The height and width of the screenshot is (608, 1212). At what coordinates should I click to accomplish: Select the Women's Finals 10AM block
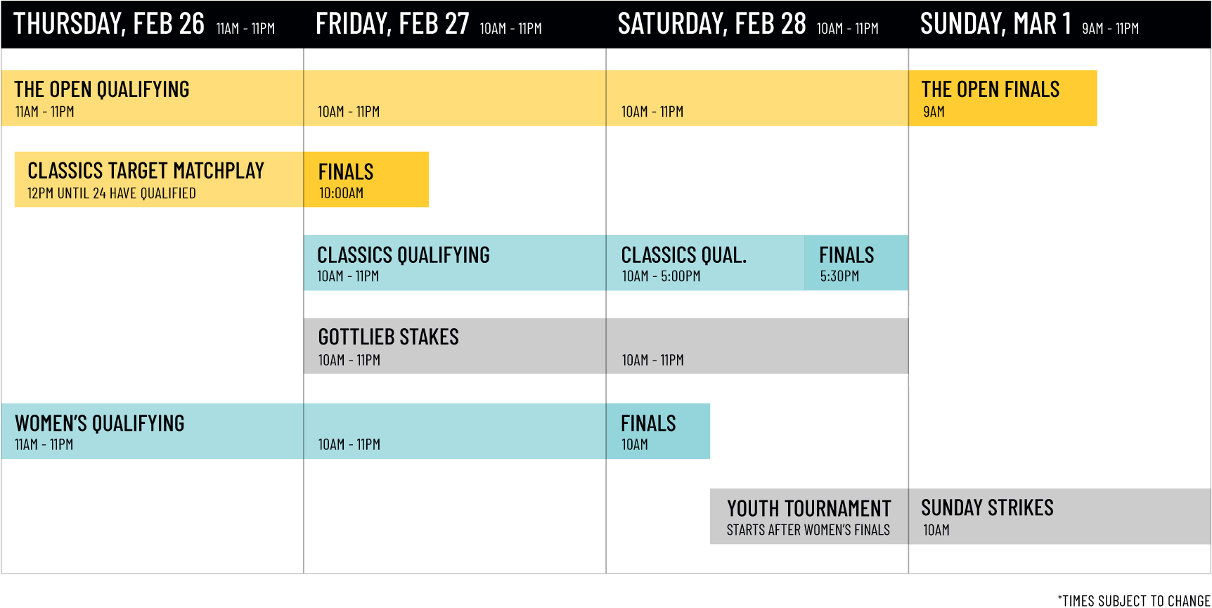click(657, 432)
